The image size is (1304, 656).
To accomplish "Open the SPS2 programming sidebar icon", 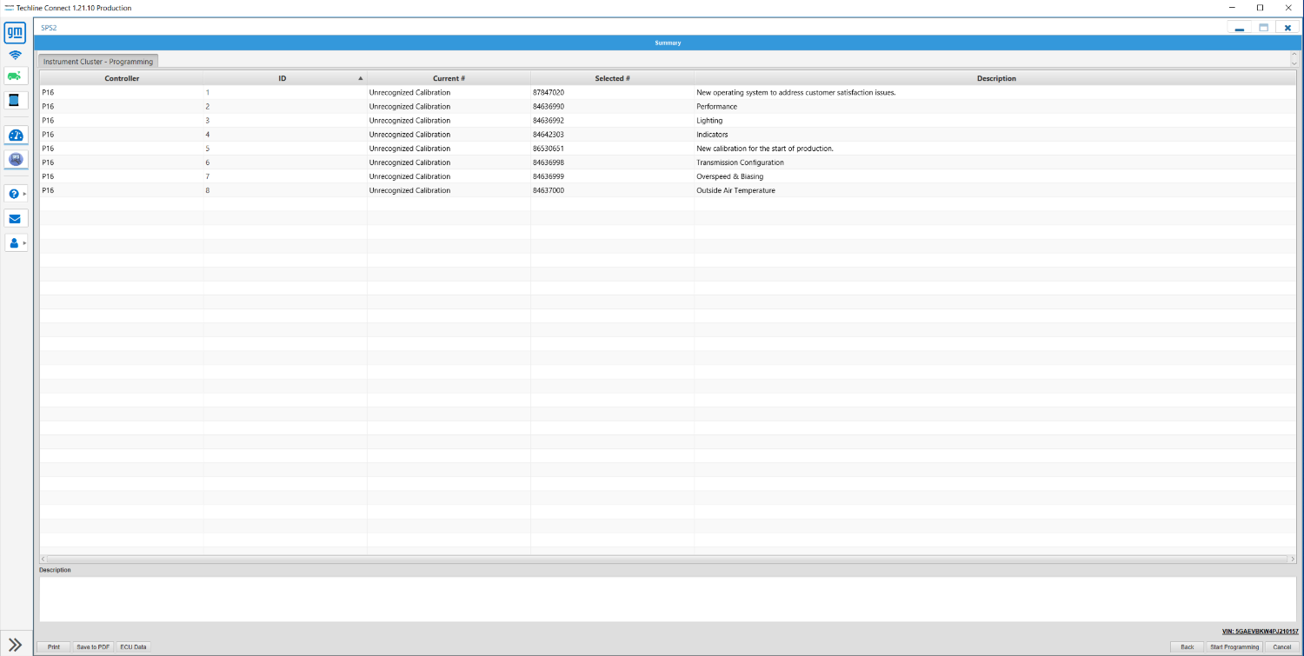I will point(15,160).
